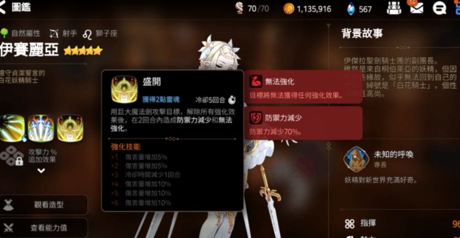Select the second skill icon with blue swords
The height and width of the screenshot is (238, 460).
[41, 128]
